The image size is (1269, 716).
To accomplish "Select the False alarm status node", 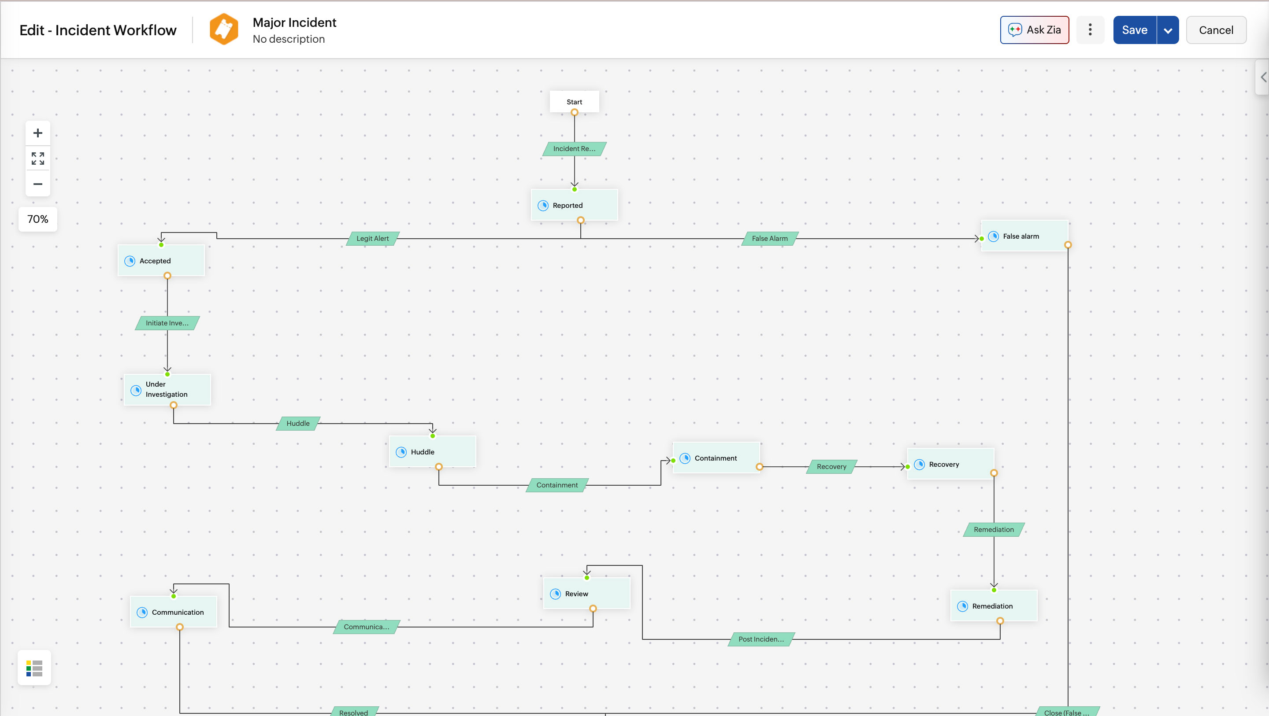I will [x=1024, y=236].
